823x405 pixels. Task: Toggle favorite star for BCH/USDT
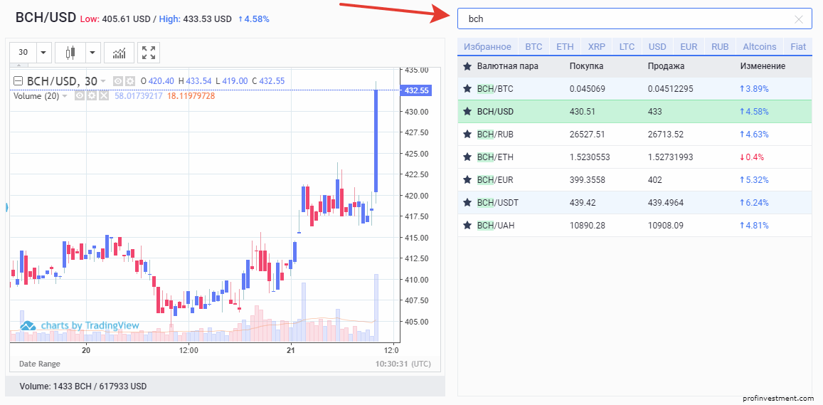467,203
